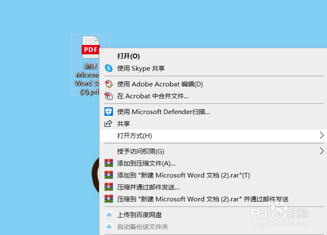Expand arrow next to 授予访问权限(G)

[x=321, y=151]
